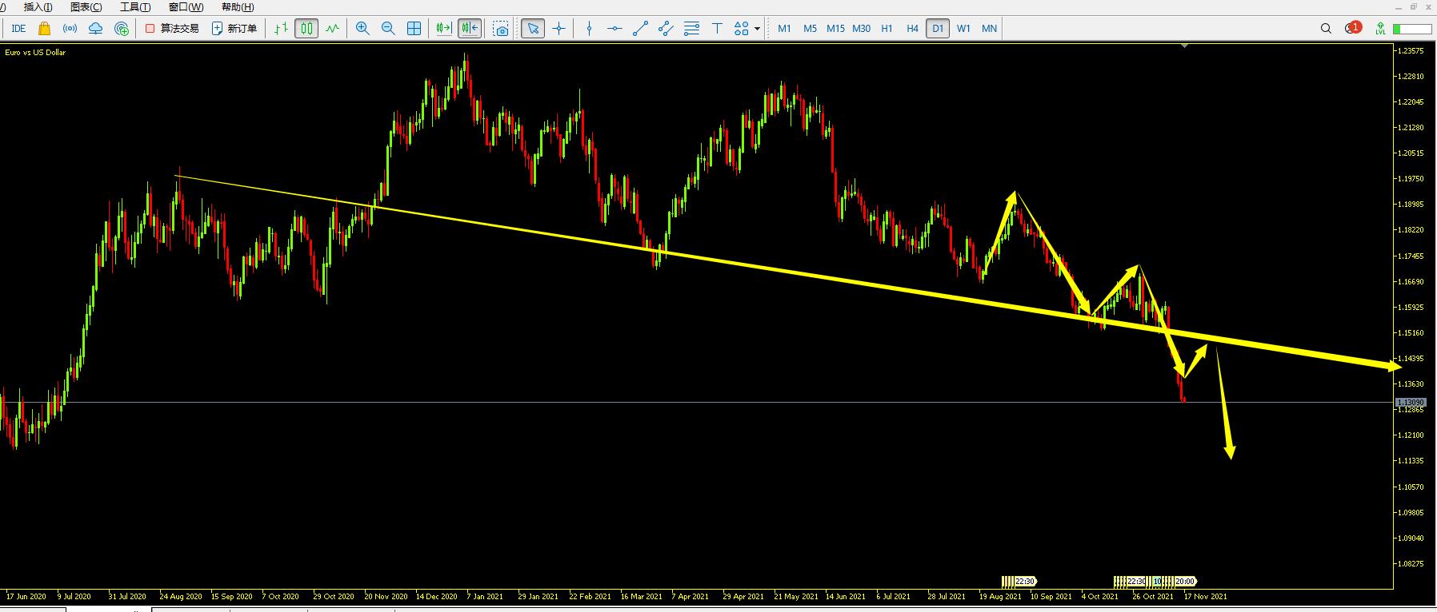Switch timeframe to W1
This screenshot has width=1437, height=612.
963,29
